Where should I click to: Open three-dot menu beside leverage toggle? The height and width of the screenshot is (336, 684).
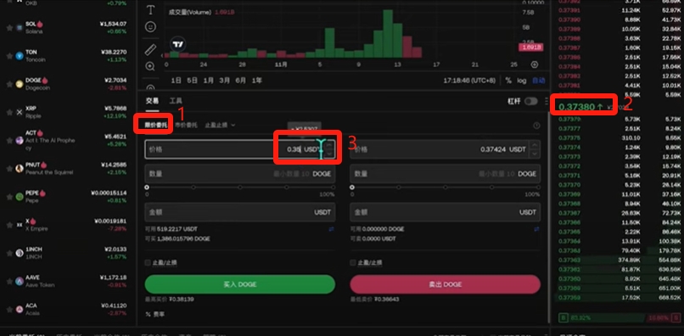pyautogui.click(x=547, y=101)
